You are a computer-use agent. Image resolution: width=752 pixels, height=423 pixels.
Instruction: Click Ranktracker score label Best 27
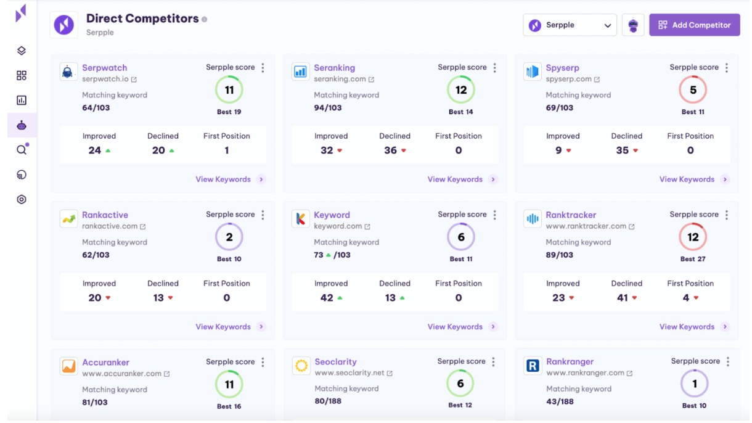click(x=693, y=259)
